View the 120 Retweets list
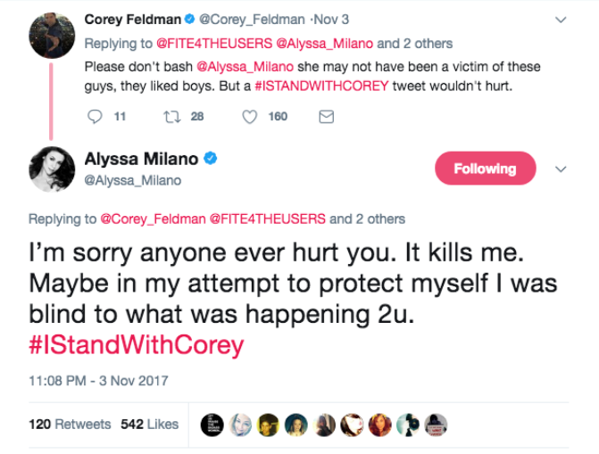 point(70,424)
